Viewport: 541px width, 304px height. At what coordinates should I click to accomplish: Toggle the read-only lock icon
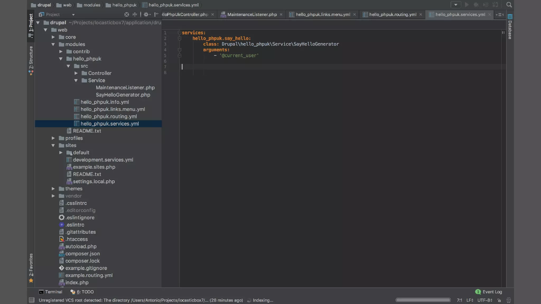coord(499,300)
